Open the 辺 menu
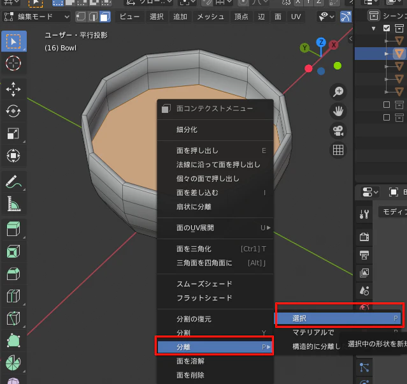 tap(261, 17)
